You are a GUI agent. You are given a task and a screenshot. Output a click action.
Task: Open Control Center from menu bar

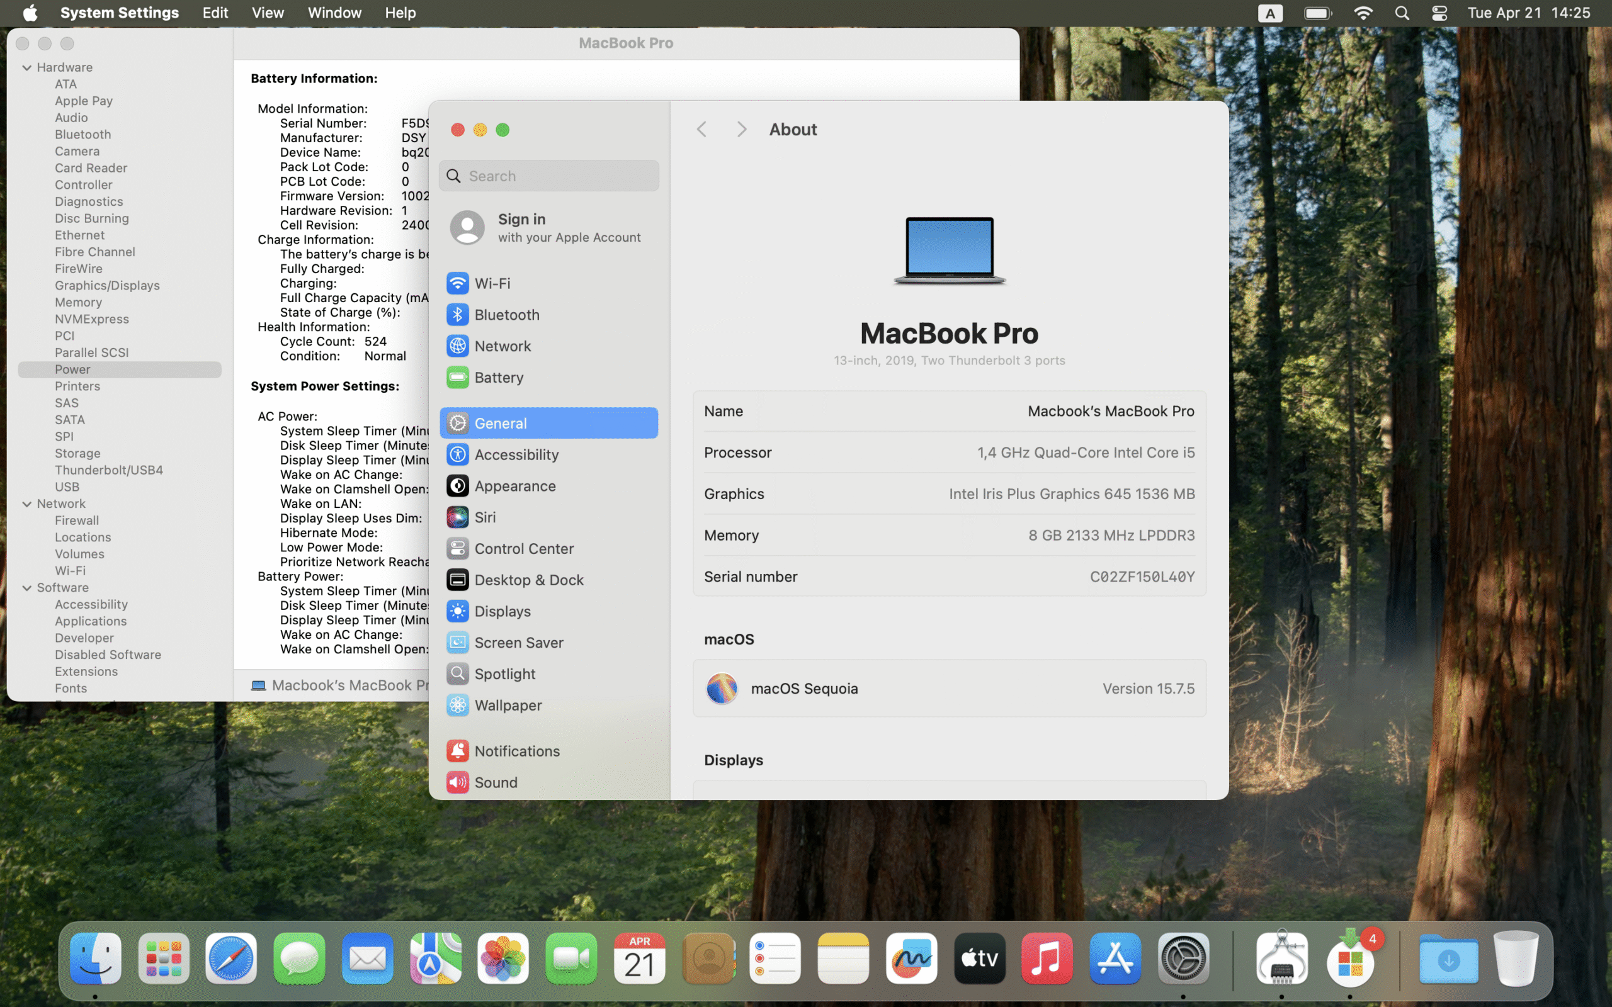pos(1439,13)
